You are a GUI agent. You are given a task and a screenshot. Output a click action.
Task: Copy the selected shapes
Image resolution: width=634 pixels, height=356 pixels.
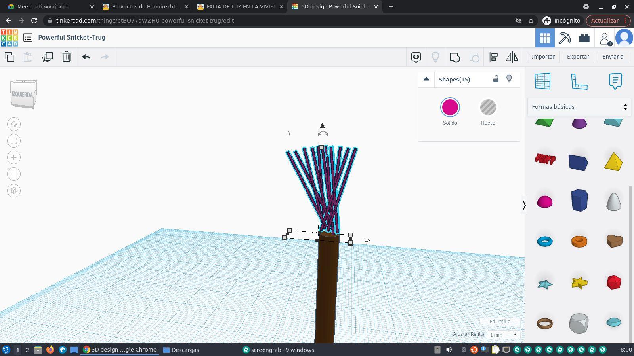click(10, 57)
